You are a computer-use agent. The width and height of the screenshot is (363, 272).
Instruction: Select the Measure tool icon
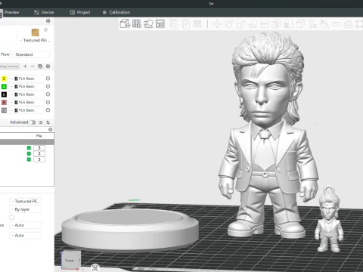pos(336,24)
